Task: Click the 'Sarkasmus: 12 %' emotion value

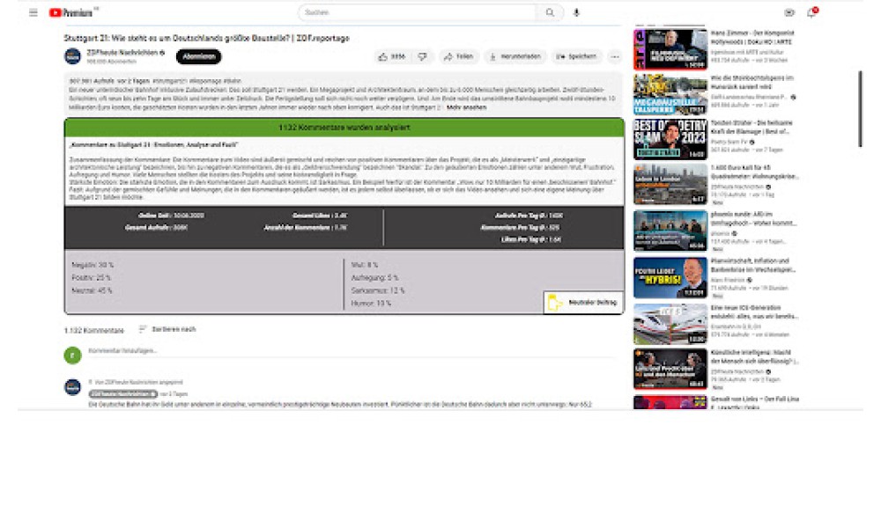Action: click(378, 290)
